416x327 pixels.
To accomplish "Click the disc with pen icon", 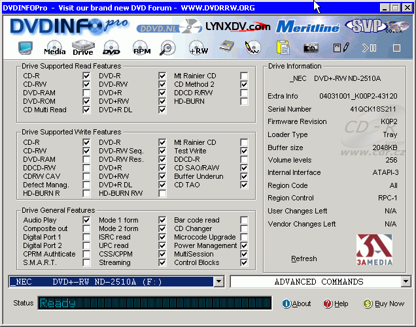I will [252, 48].
